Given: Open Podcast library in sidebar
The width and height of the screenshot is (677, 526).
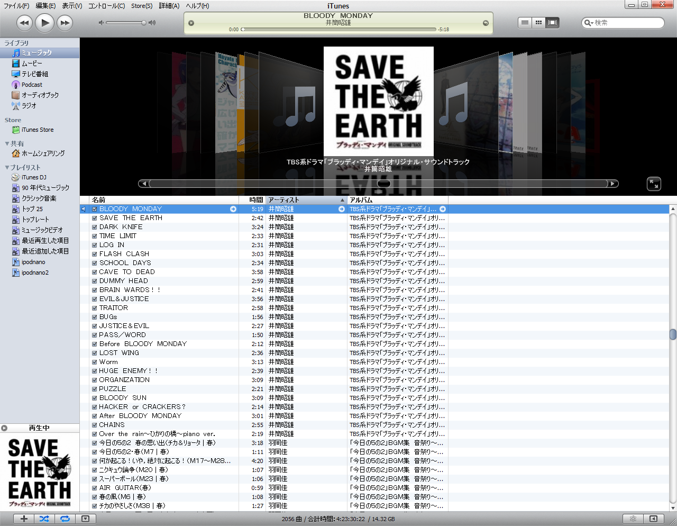Looking at the screenshot, I should (40, 85).
